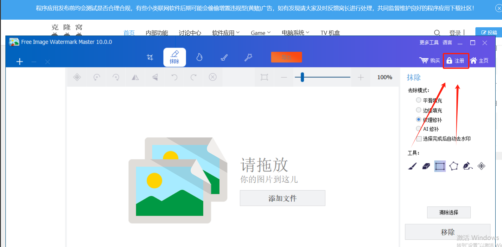Screen dimensions: 502x247
Task: Click the circled X cancel icon
Action: coord(213,77)
